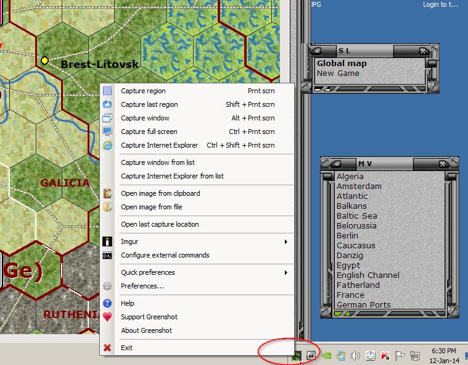Click the Imgur icon in the menu

click(x=107, y=241)
